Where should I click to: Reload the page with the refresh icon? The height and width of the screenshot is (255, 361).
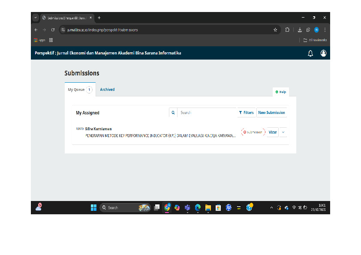(x=53, y=30)
